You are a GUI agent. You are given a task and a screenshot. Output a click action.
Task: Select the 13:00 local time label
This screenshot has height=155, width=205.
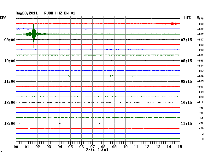coord(10,123)
